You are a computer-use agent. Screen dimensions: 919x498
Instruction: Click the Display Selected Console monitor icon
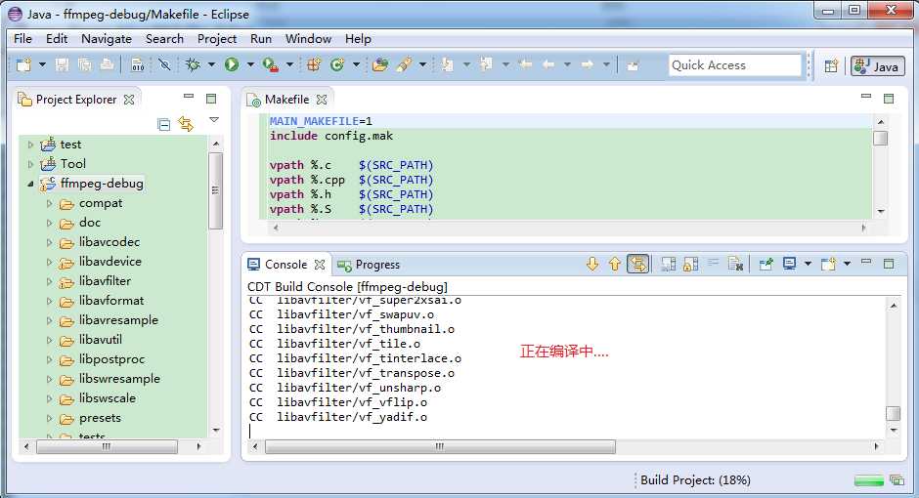(x=790, y=264)
